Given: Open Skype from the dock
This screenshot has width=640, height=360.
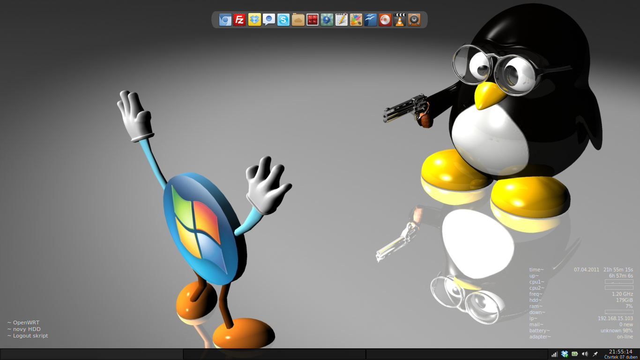Looking at the screenshot, I should pos(283,20).
